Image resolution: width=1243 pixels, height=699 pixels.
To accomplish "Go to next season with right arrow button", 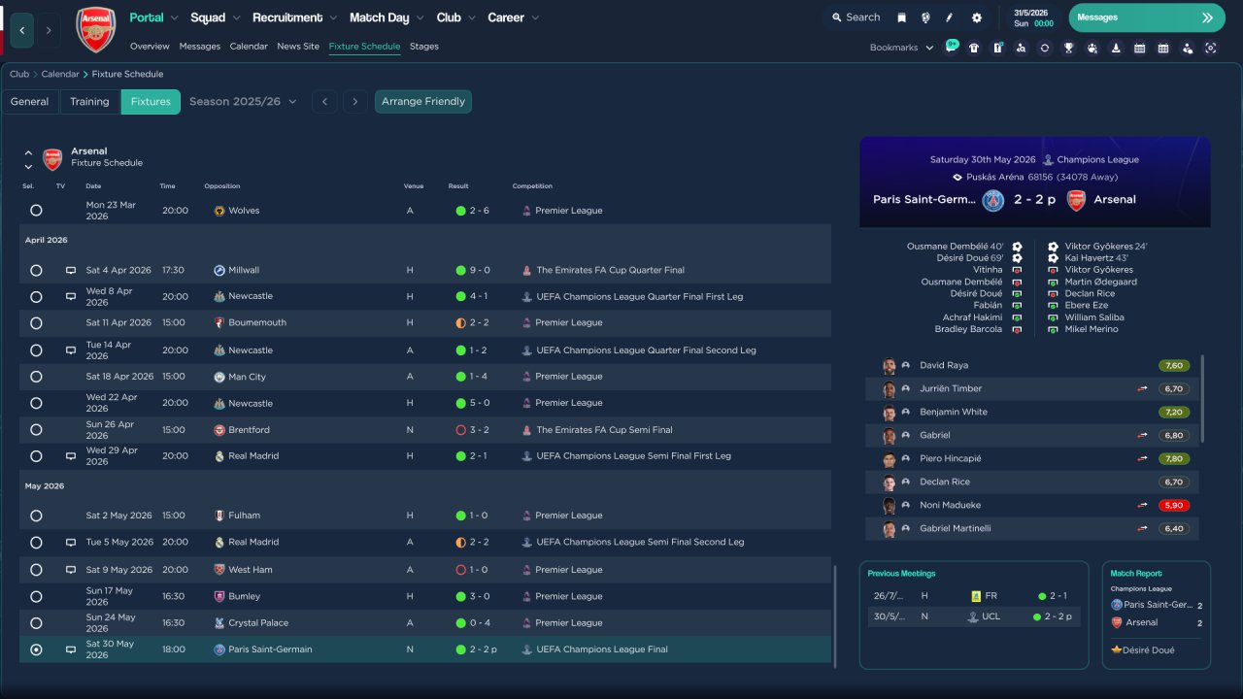I will pyautogui.click(x=355, y=102).
